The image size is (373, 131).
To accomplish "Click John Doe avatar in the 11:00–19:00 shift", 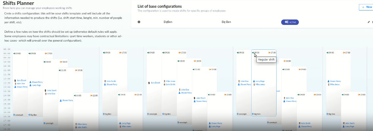I will pos(284,98).
